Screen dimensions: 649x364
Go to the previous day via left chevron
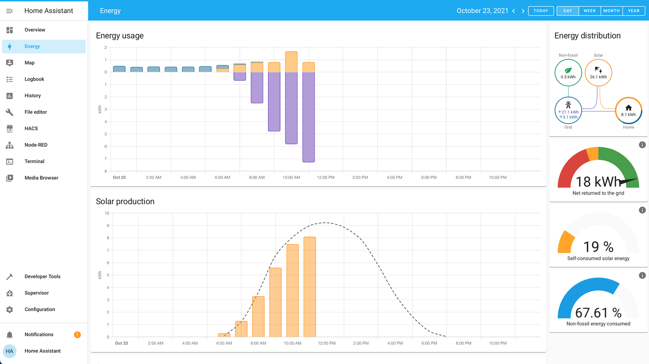pyautogui.click(x=514, y=10)
